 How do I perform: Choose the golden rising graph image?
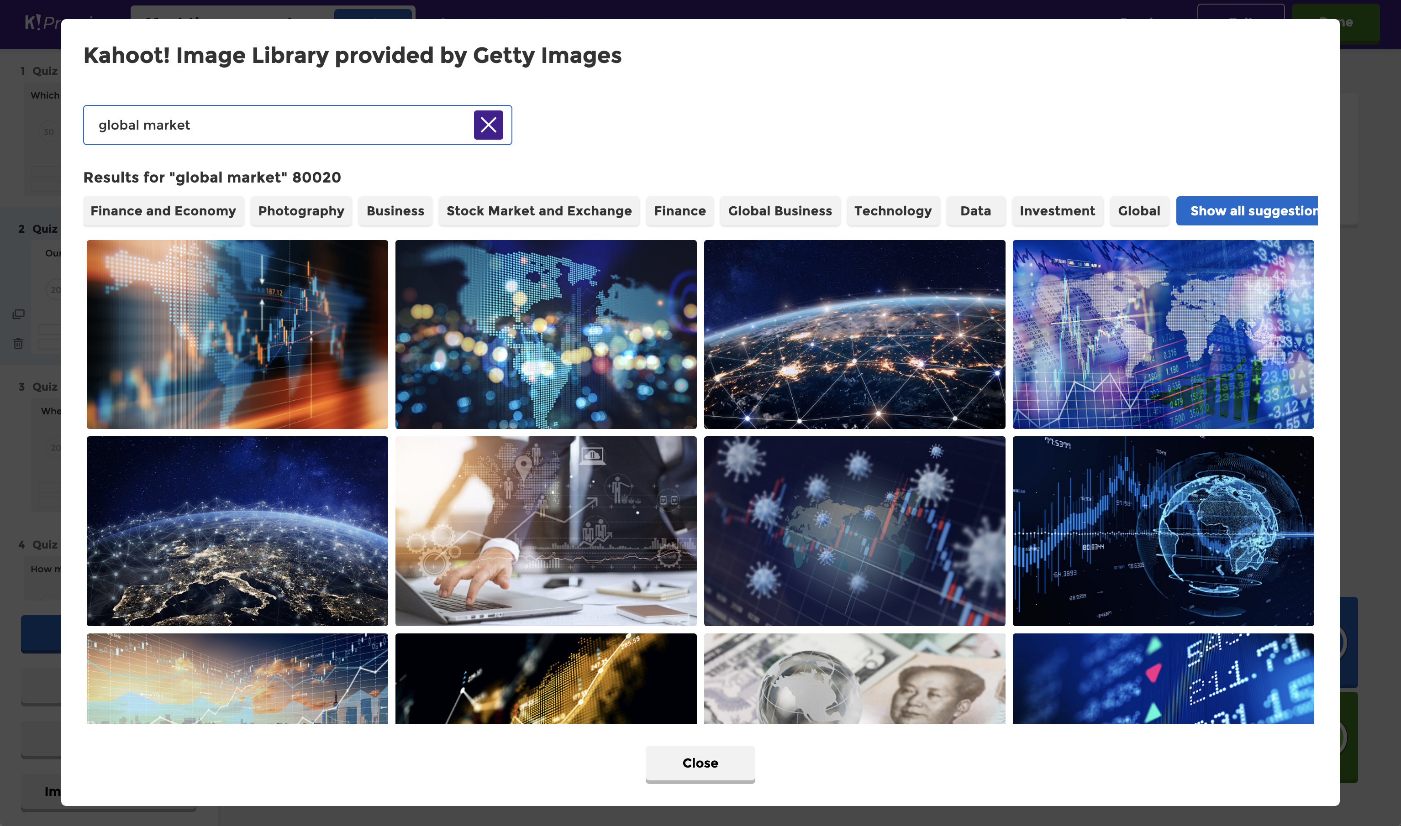(x=546, y=679)
